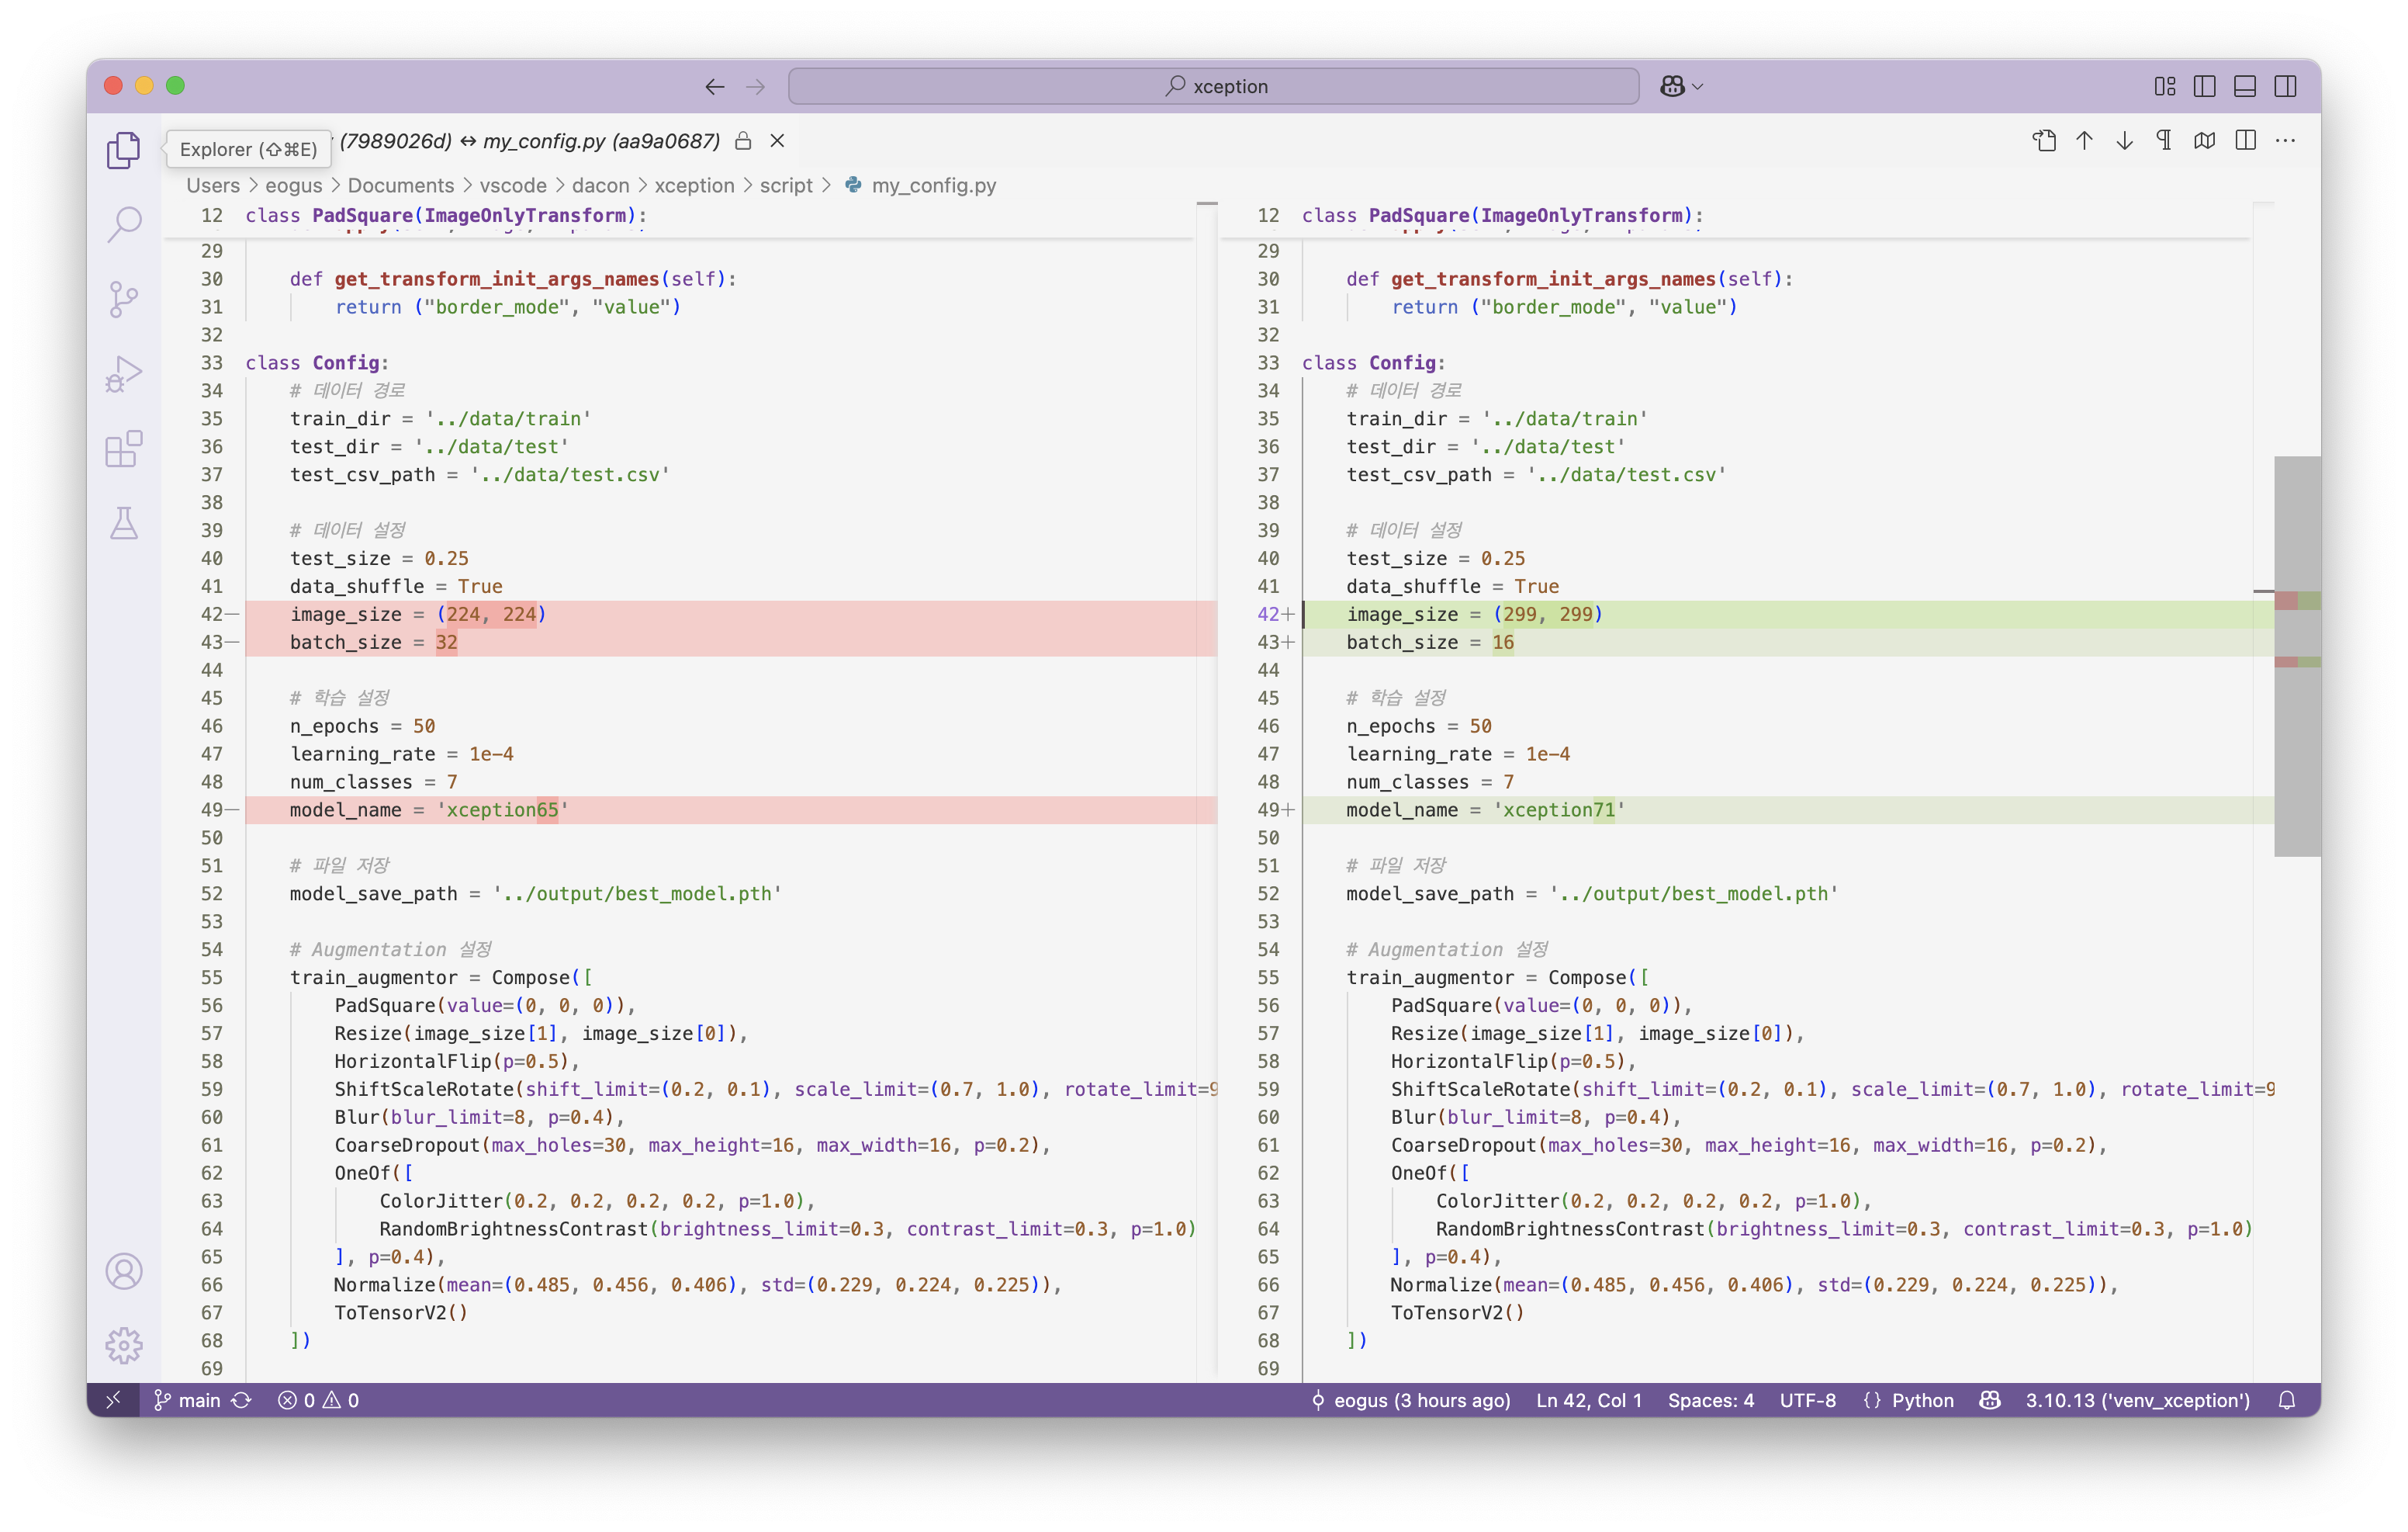Click the Open File diff toolbar icon
Image resolution: width=2408 pixels, height=1532 pixels.
pyautogui.click(x=2044, y=141)
